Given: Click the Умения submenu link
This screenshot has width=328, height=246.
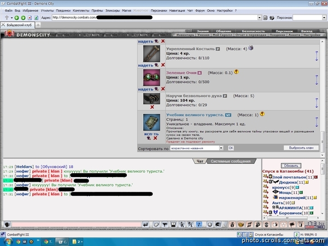Looking at the screenshot, I should click(203, 35).
